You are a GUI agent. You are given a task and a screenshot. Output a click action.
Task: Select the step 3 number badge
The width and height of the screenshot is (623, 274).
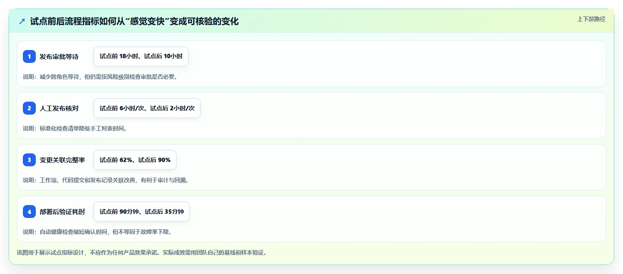coord(29,160)
